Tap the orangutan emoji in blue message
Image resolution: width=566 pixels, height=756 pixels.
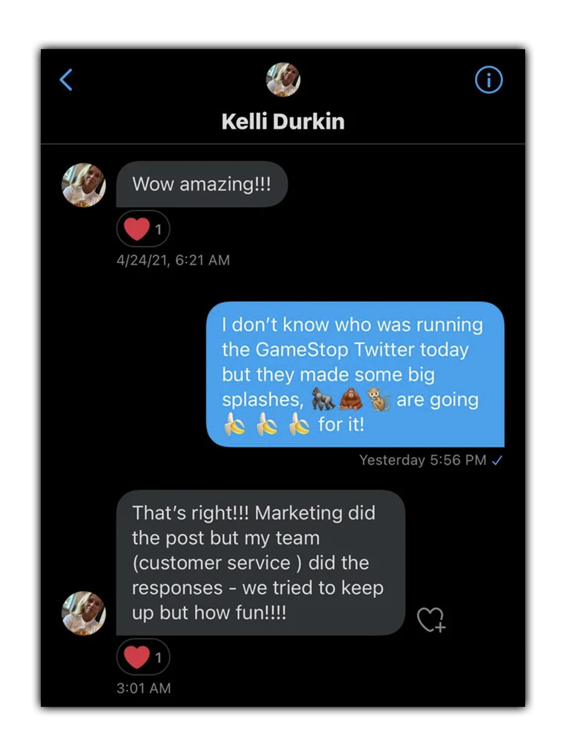pos(351,400)
